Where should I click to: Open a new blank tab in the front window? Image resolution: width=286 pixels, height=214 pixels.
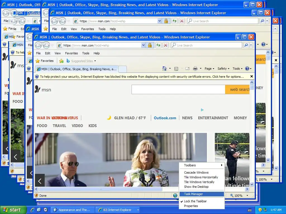[123, 69]
